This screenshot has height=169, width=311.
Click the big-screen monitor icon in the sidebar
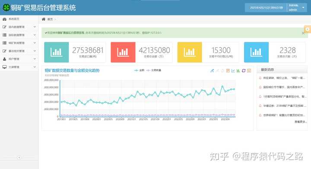[x=4, y=67]
